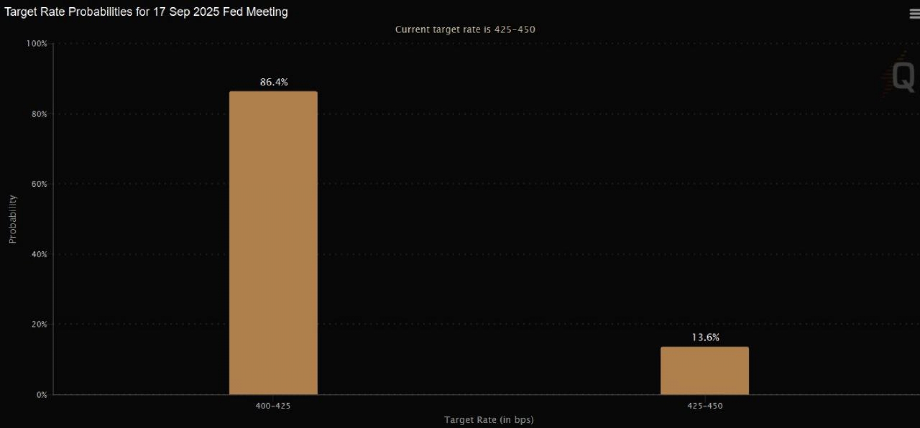The height and width of the screenshot is (428, 920).
Task: Click the 20% y-axis label
Action: [39, 324]
